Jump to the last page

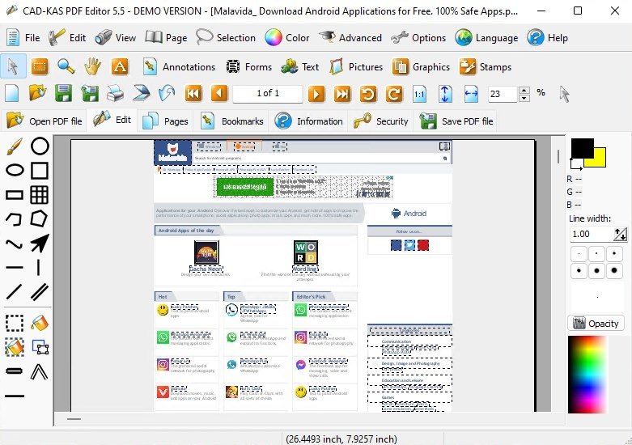(342, 94)
